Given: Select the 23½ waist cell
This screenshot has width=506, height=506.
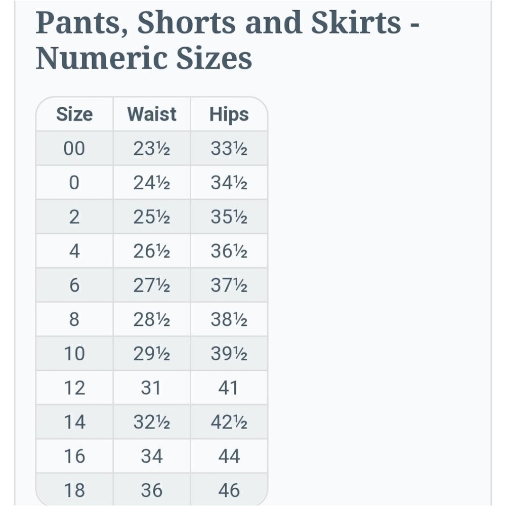Looking at the screenshot, I should click(x=152, y=148).
